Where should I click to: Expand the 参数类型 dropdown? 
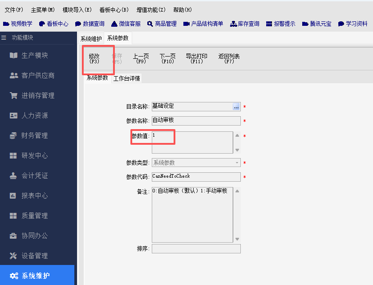click(237, 163)
